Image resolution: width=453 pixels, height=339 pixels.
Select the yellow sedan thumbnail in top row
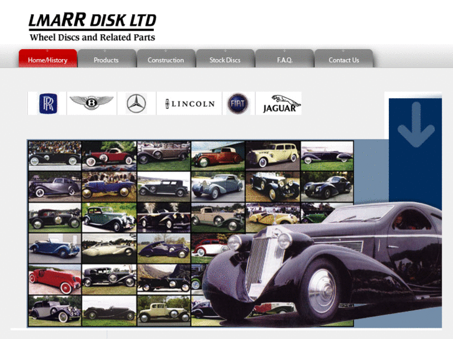[x=273, y=156]
